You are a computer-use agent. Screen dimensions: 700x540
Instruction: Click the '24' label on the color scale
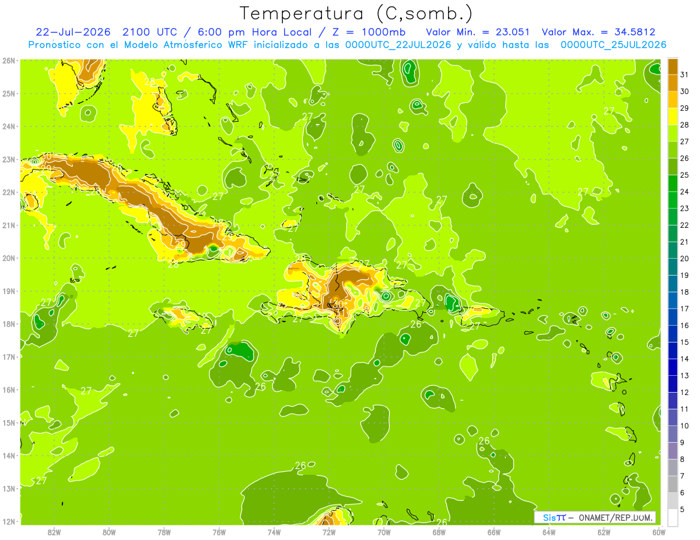tap(684, 192)
